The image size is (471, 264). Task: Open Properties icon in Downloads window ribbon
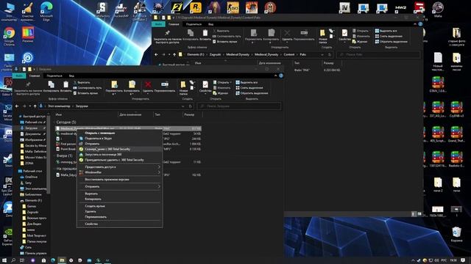[205, 85]
